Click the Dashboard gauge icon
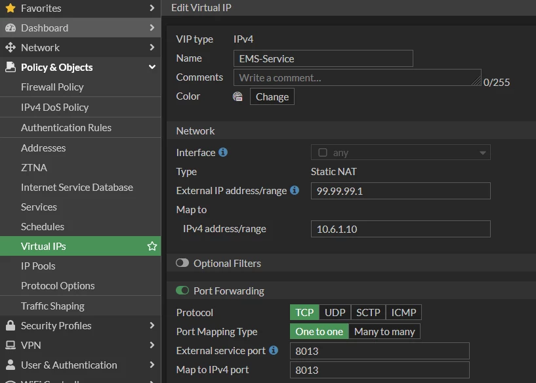 (x=10, y=28)
